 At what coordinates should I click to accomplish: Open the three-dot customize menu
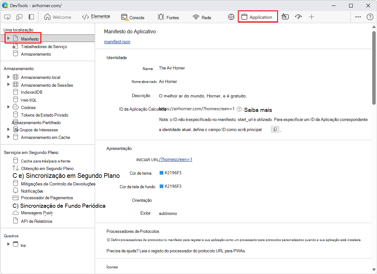pyautogui.click(x=358, y=17)
